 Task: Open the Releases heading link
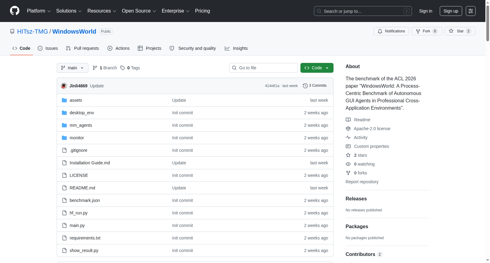pyautogui.click(x=356, y=199)
